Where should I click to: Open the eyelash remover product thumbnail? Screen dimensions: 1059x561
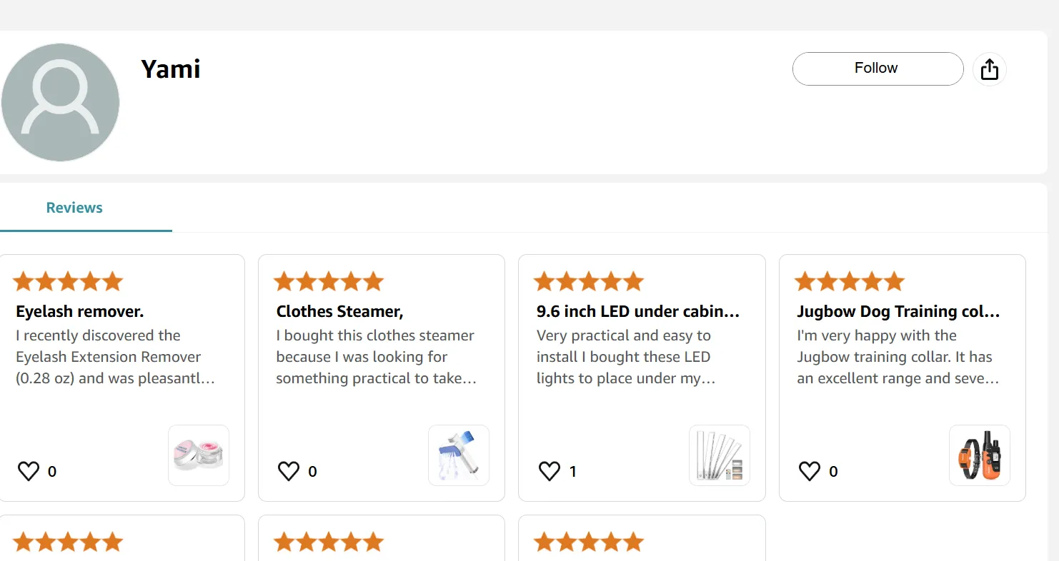point(199,455)
